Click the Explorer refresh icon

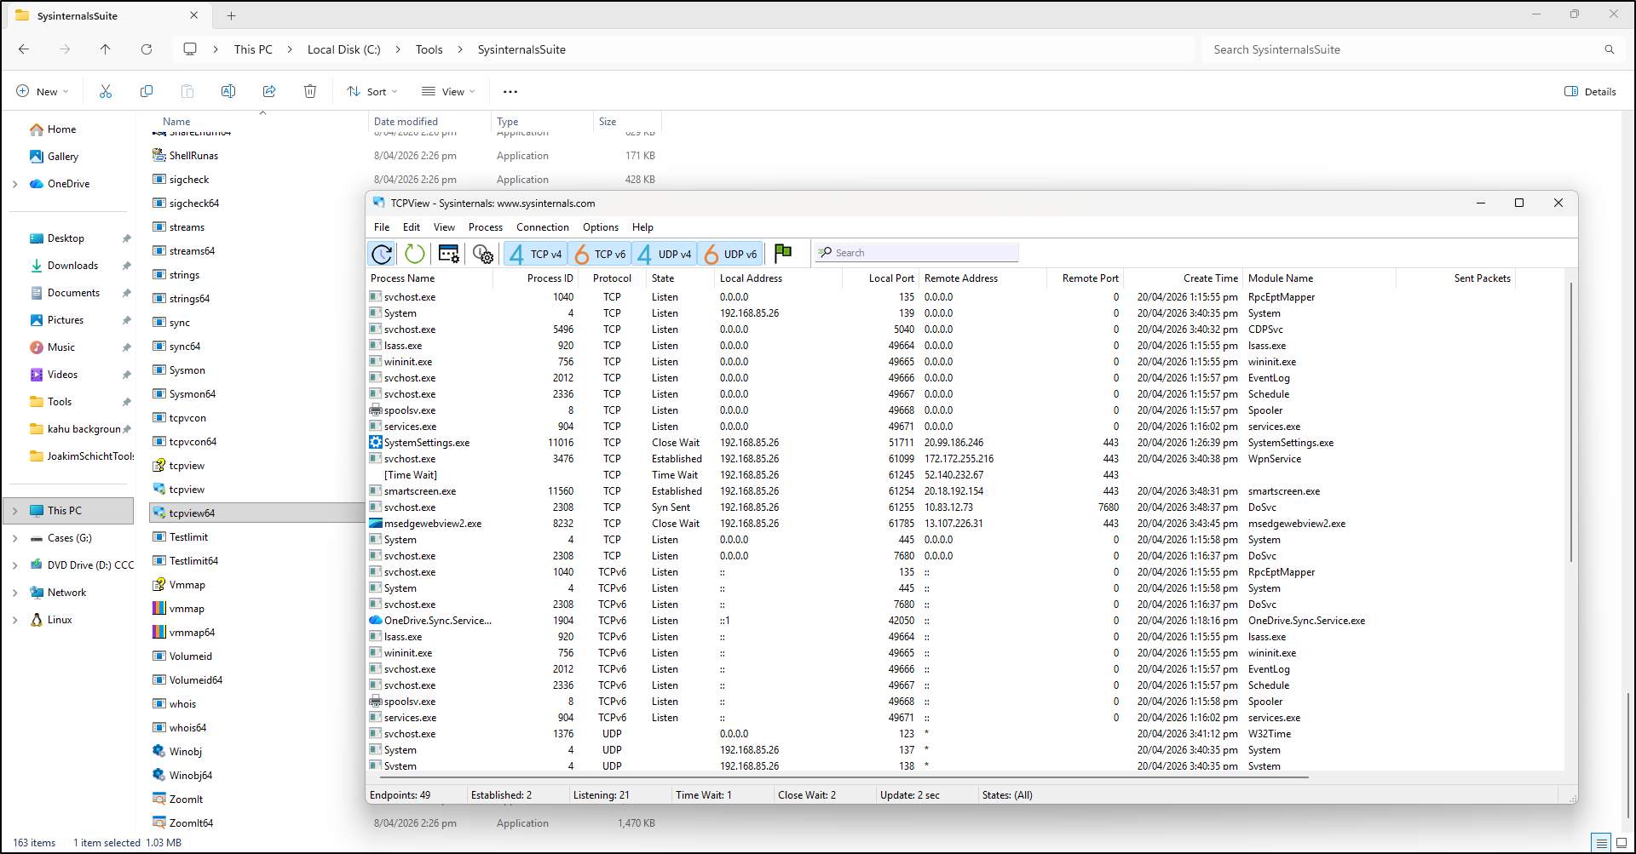[147, 49]
